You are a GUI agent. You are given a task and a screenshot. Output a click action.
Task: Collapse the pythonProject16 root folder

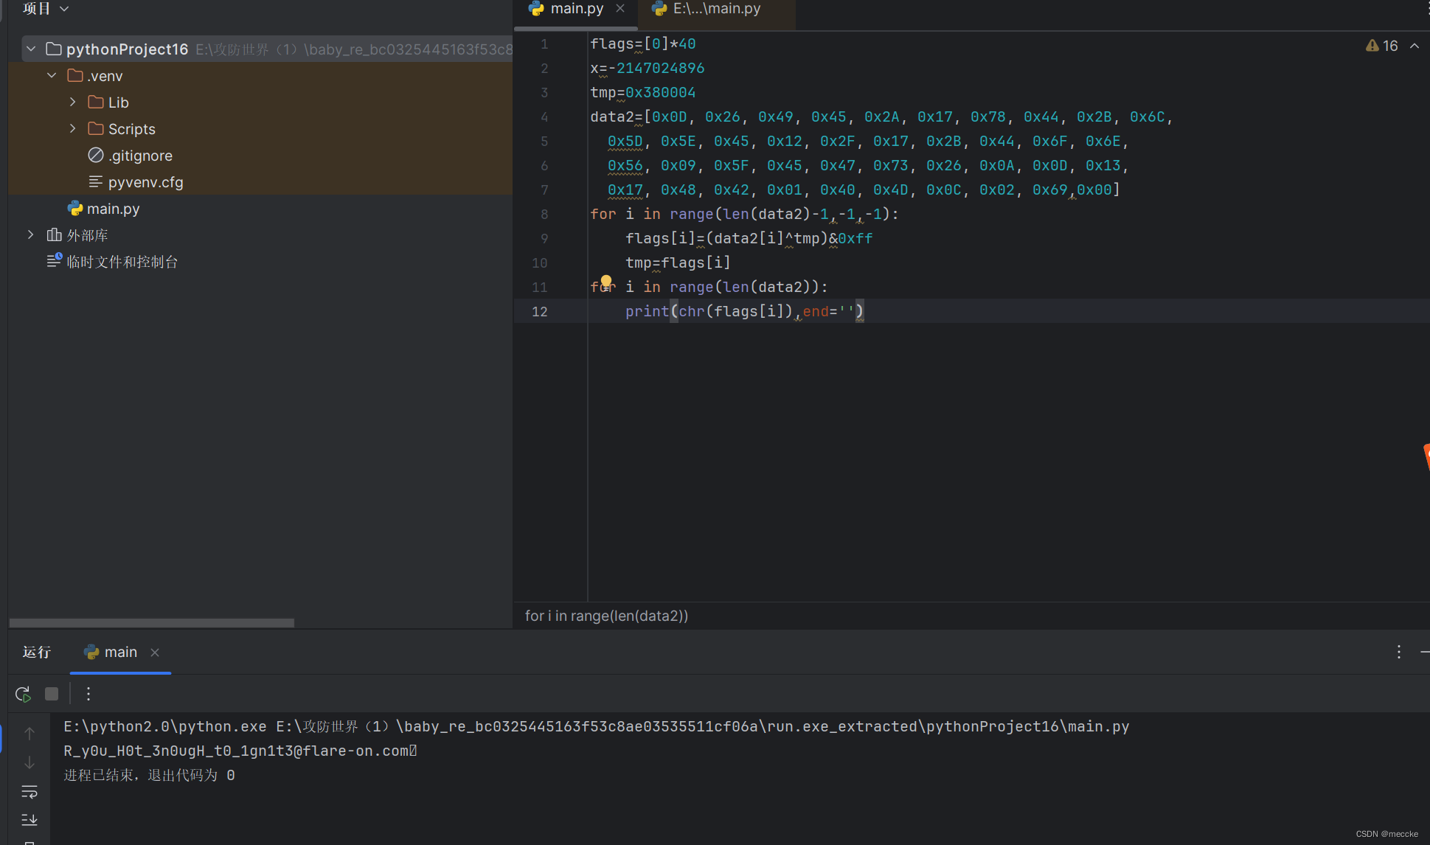coord(31,49)
